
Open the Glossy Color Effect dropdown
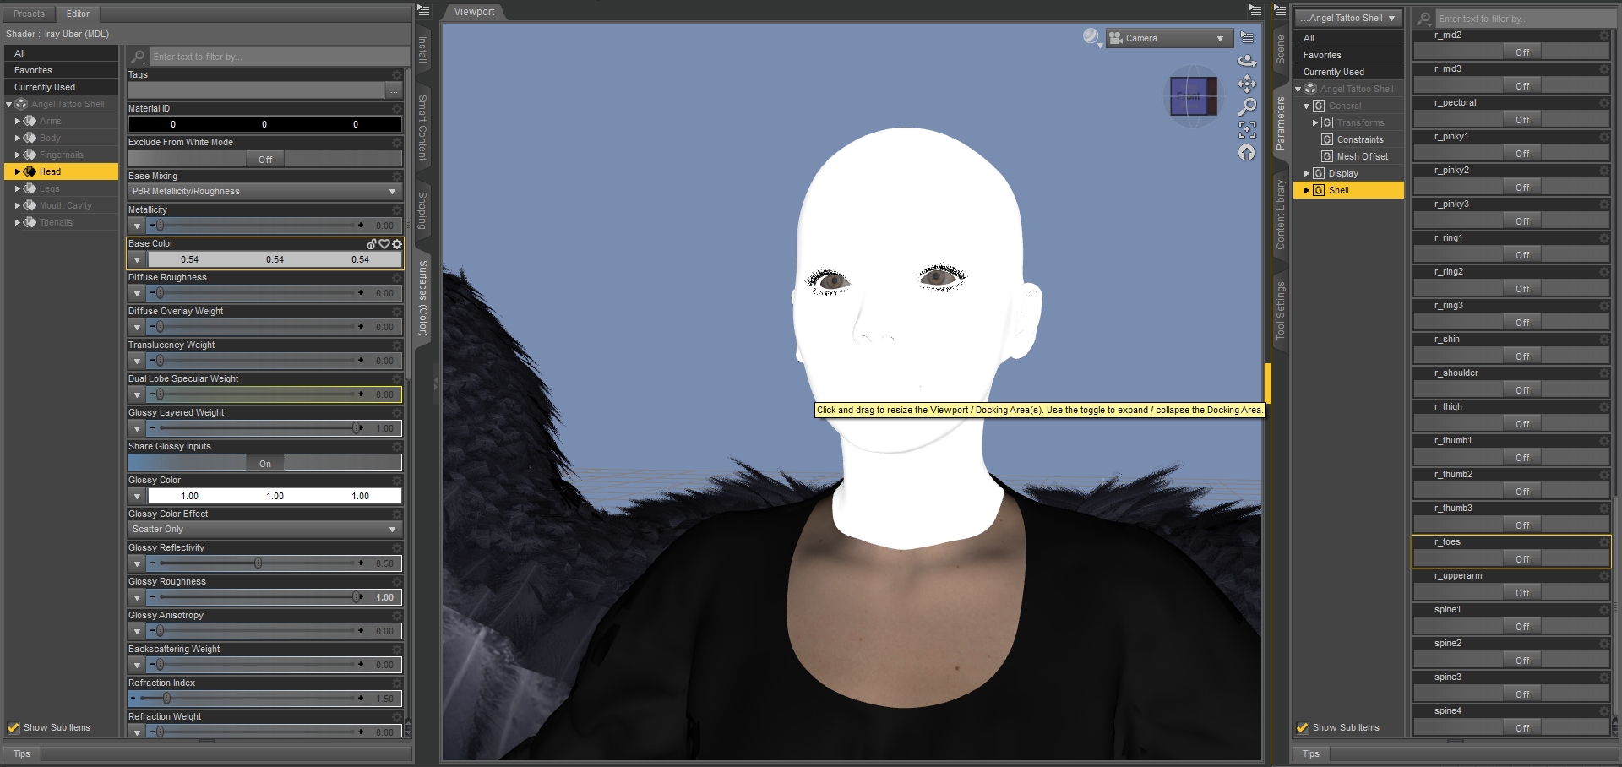click(x=265, y=530)
